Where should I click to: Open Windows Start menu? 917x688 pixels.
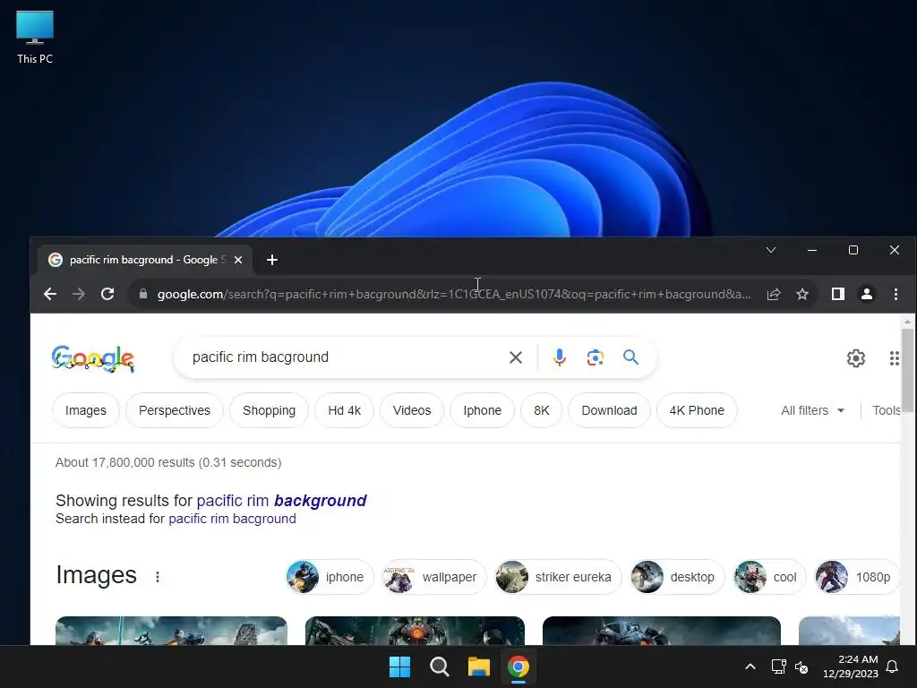pos(400,666)
